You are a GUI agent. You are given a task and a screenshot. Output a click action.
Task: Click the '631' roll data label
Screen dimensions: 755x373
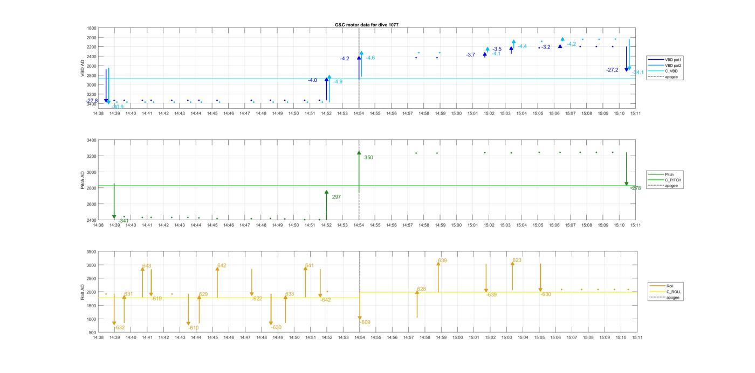tap(128, 294)
